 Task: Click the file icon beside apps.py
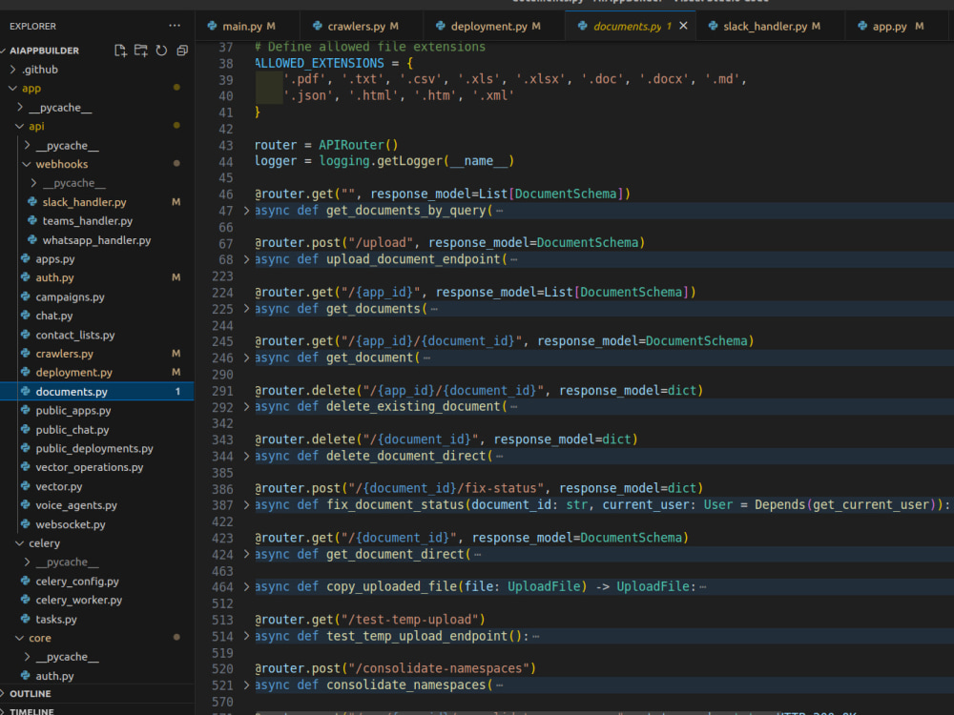(x=26, y=258)
